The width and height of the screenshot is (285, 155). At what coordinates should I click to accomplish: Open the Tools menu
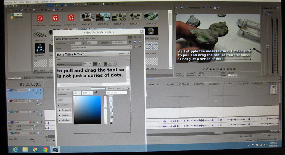36,2
